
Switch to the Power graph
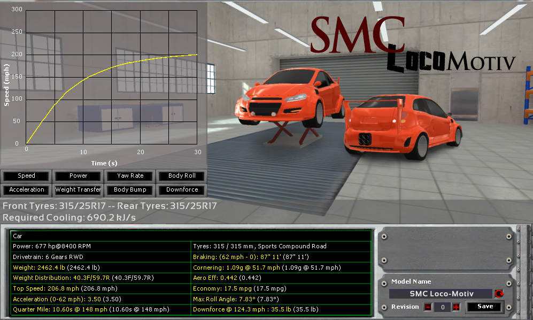click(79, 176)
